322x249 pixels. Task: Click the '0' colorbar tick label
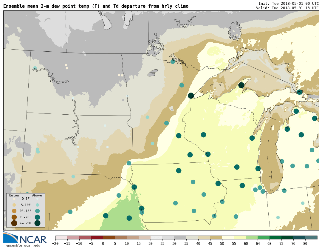103,244
